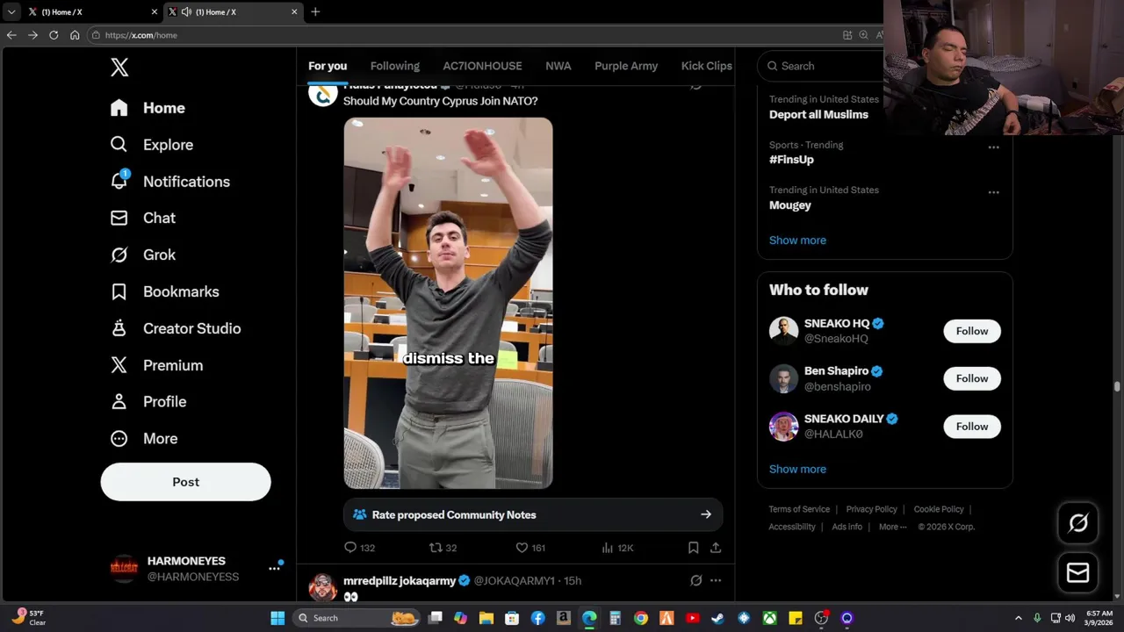Repost the Cyprus NATO post
Viewport: 1124px width, 632px height.
coord(443,548)
